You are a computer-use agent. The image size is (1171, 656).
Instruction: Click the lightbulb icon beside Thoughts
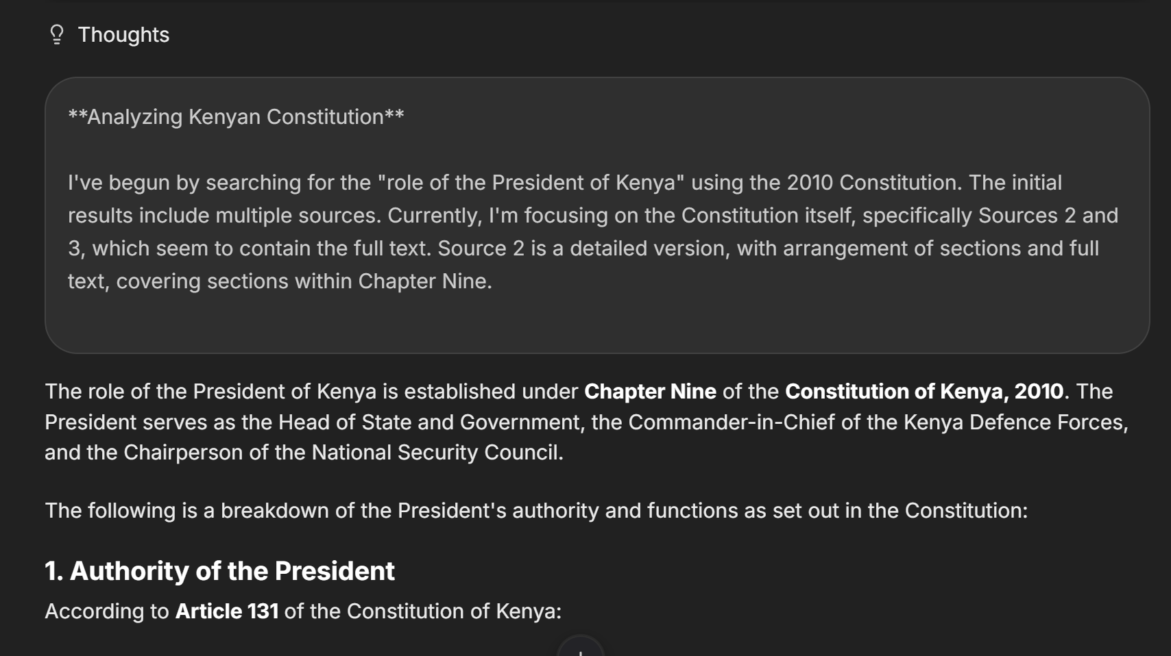tap(57, 34)
